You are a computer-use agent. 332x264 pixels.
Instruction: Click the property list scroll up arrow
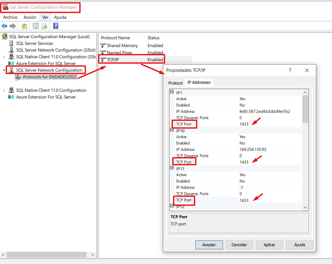(x=305, y=92)
